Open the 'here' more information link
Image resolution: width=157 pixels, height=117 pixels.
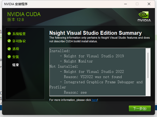click(95, 100)
